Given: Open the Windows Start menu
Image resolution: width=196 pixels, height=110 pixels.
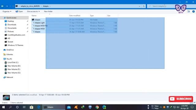Looking at the screenshot, I should point(3,107).
